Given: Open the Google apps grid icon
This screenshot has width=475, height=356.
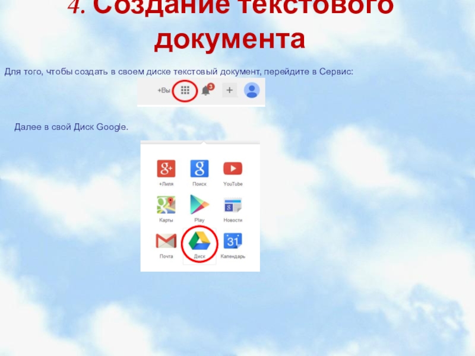Looking at the screenshot, I should 185,90.
